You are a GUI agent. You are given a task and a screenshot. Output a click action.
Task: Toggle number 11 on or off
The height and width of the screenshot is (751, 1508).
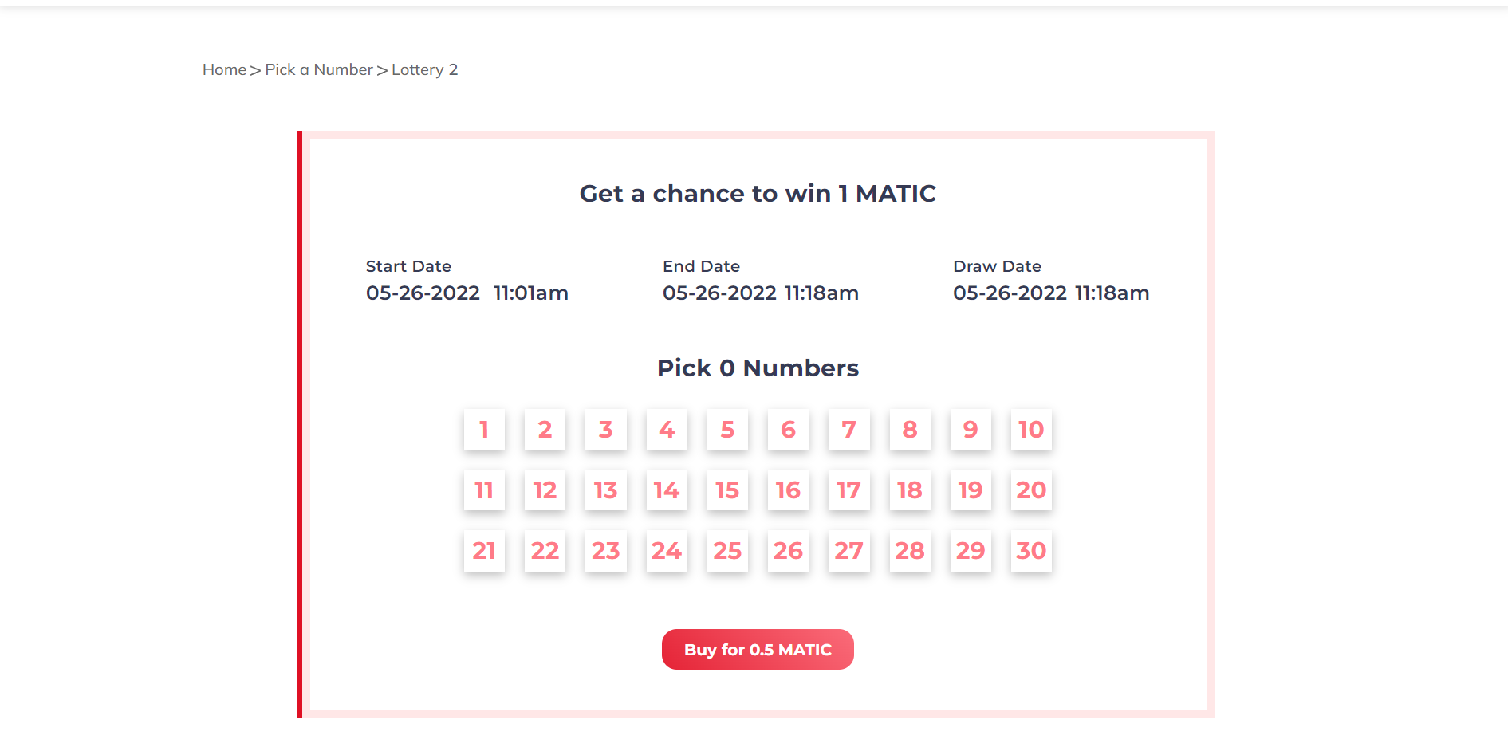[483, 490]
